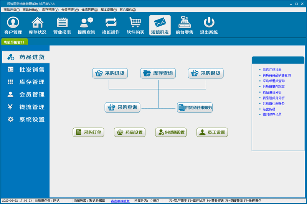Screen dimensions: 307x204
Task: Open the 商品销售(U) menu
Action: click(31, 10)
